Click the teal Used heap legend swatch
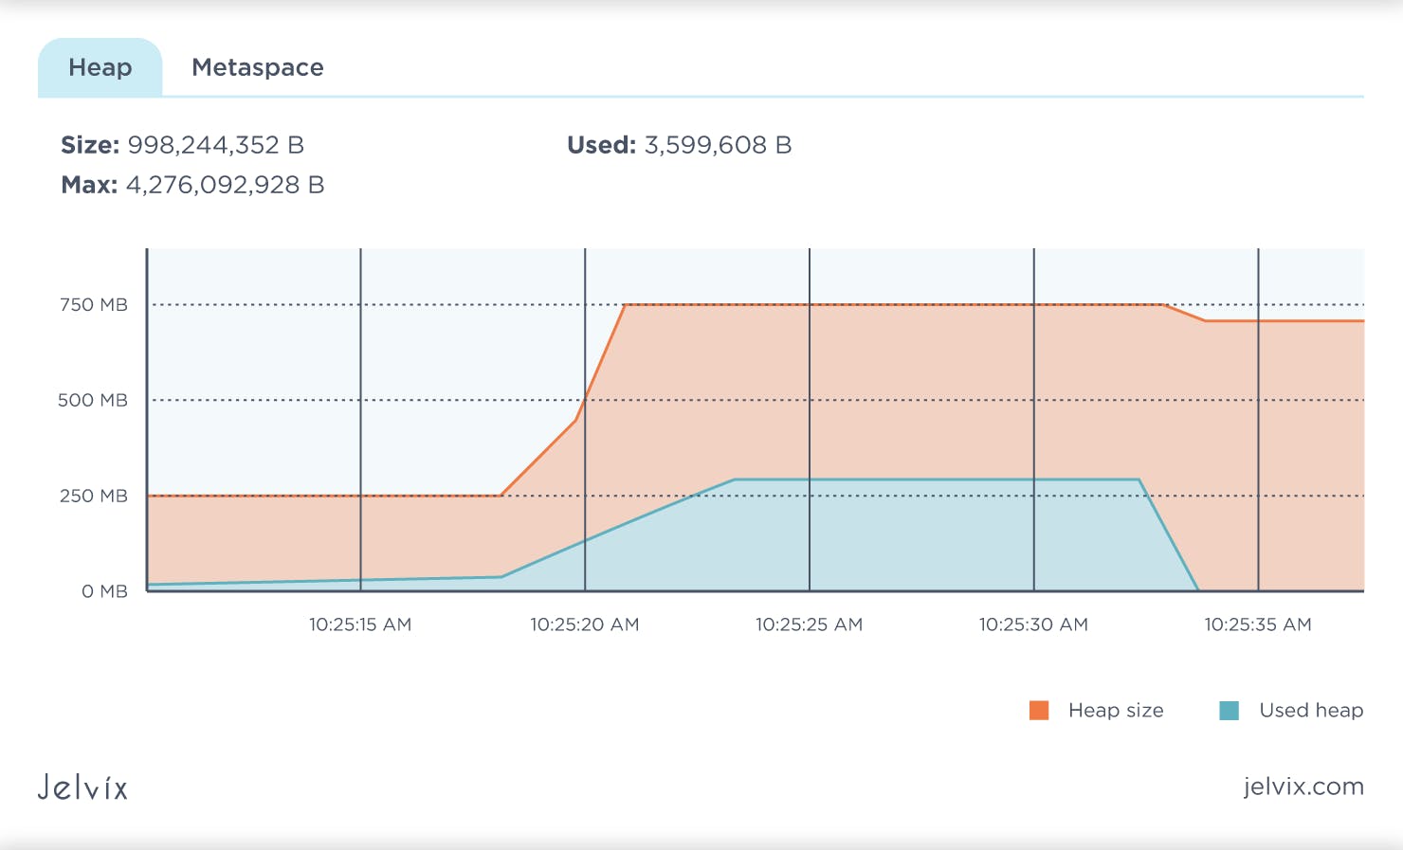Screen dimensions: 1403x850 (1229, 711)
